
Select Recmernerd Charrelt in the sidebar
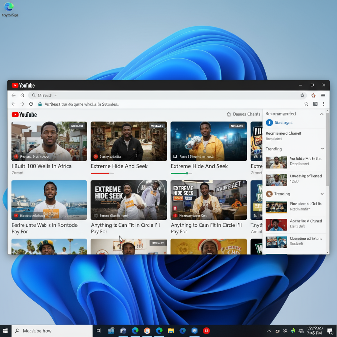[x=283, y=133]
